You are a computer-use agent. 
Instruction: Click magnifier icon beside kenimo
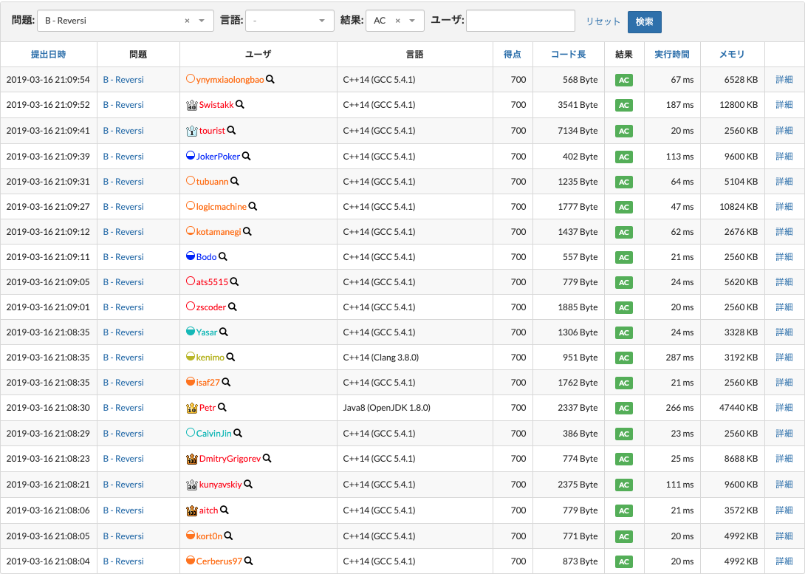[230, 358]
